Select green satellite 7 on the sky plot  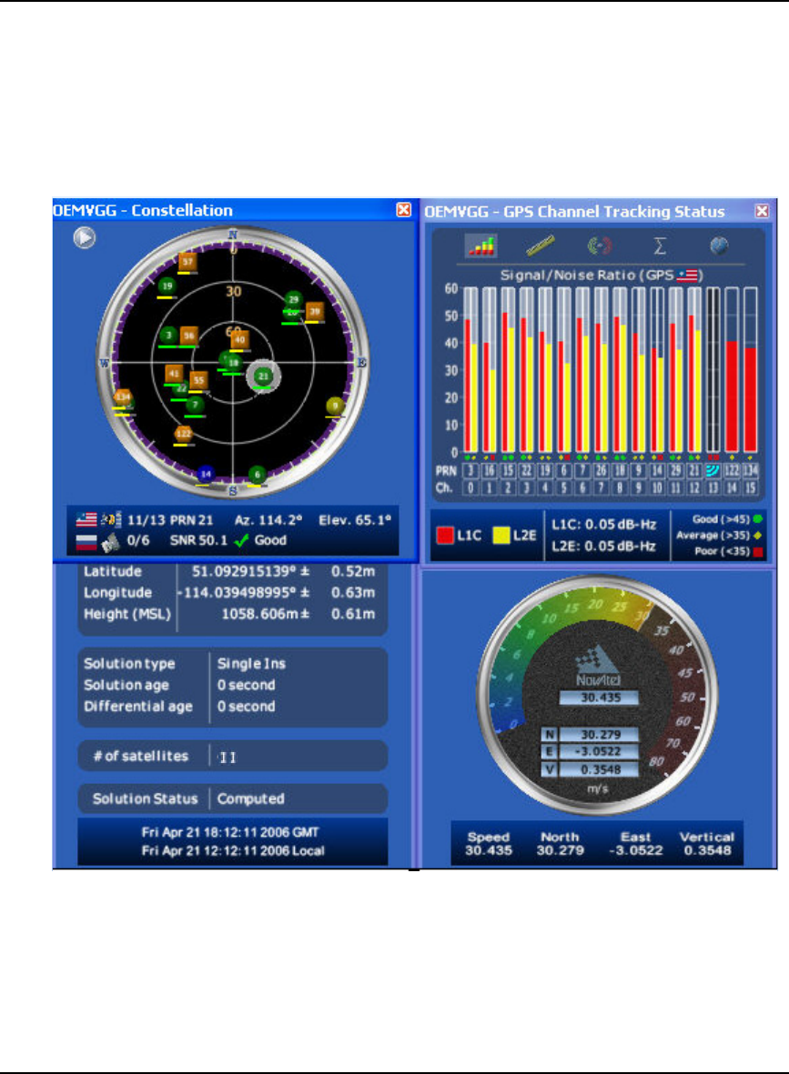195,405
